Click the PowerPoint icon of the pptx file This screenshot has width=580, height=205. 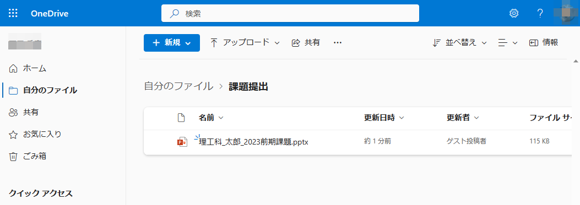[x=182, y=142]
